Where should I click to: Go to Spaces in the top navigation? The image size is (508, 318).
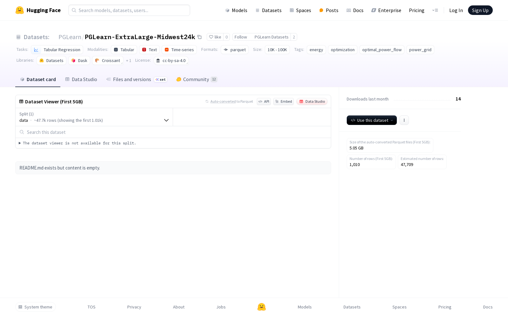(300, 10)
